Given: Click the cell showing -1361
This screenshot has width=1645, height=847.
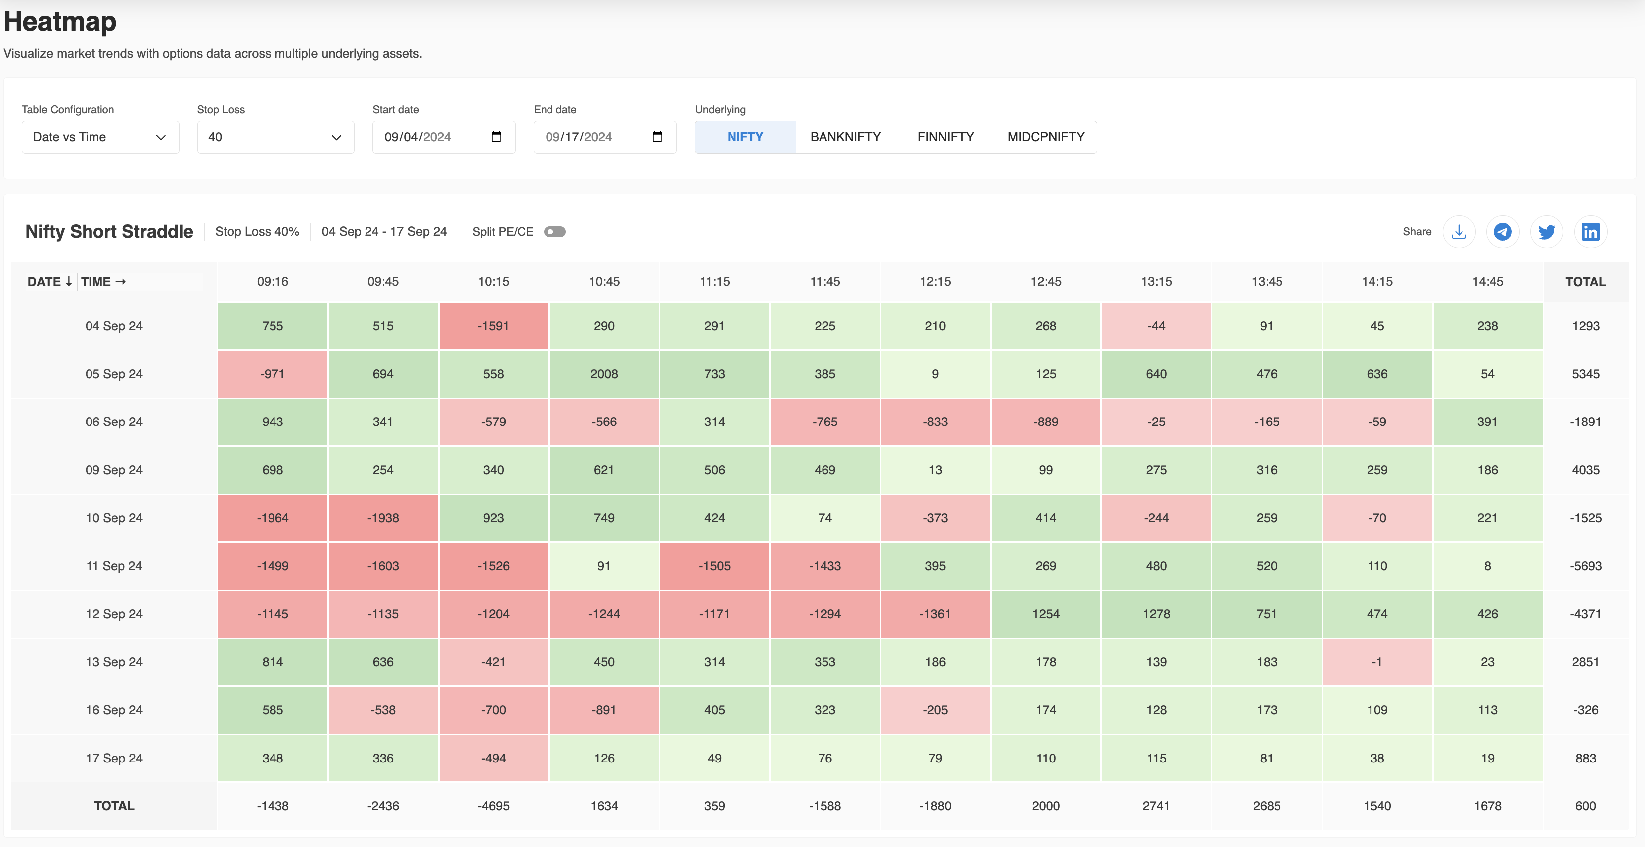Looking at the screenshot, I should point(935,614).
